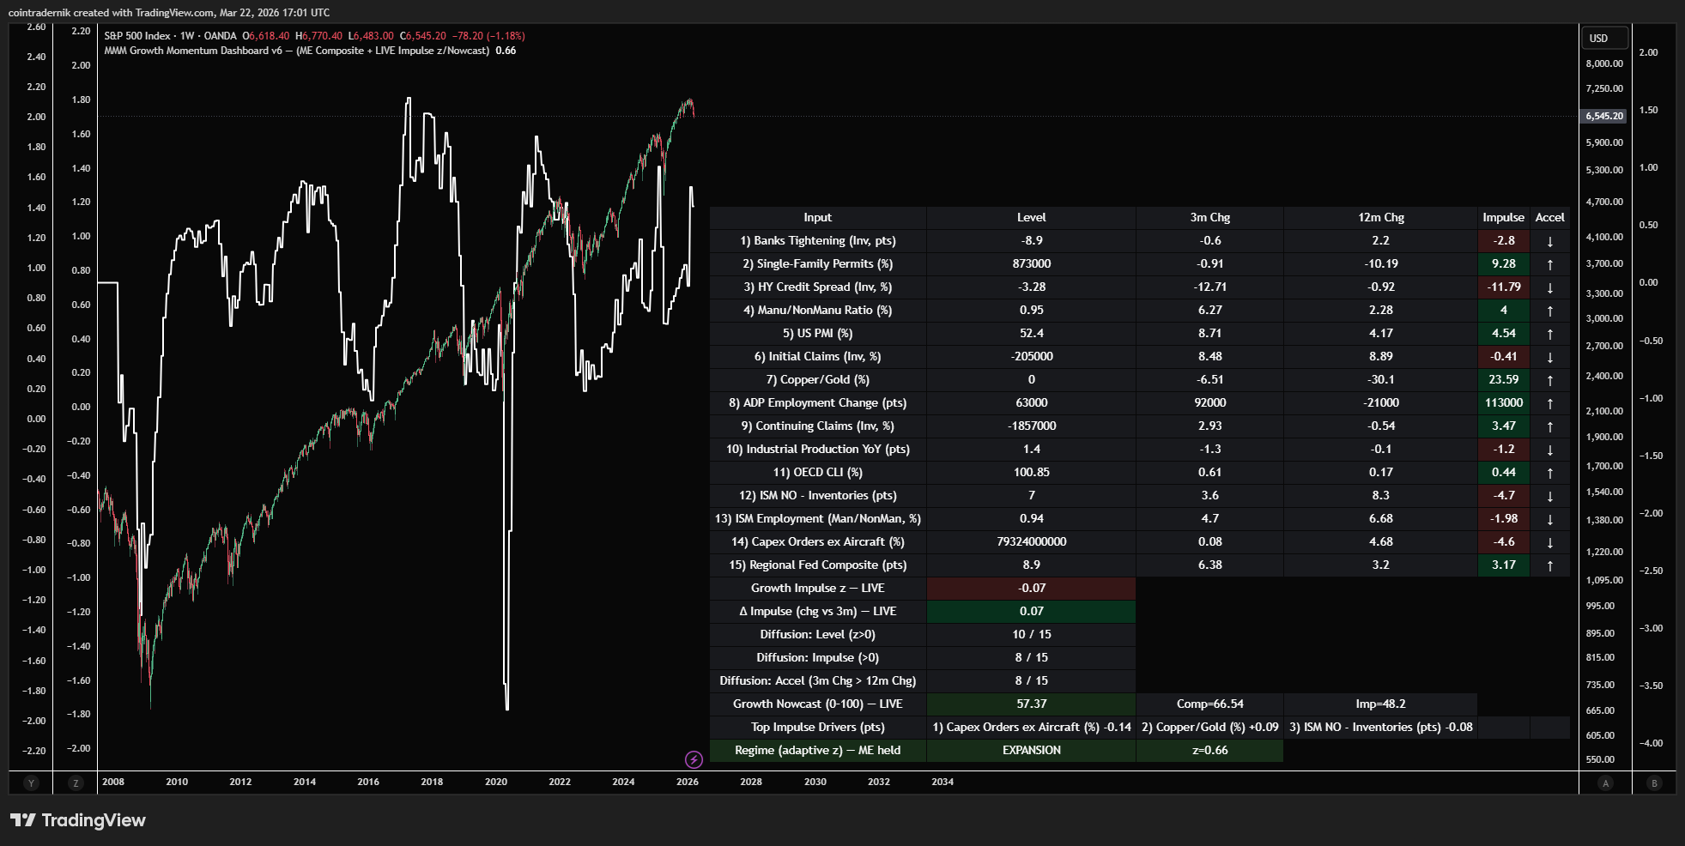Click the green EXPANSION regime cell
Viewport: 1685px width, 846px height.
point(1030,750)
